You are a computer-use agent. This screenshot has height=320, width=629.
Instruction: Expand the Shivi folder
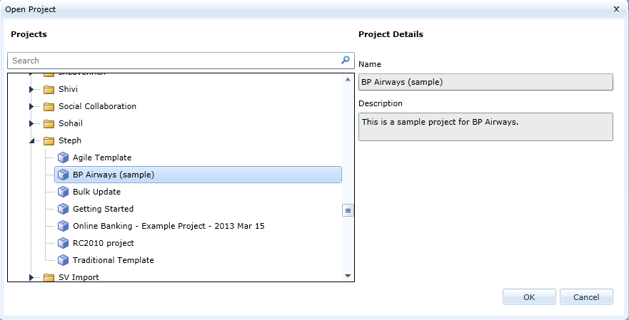(31, 89)
